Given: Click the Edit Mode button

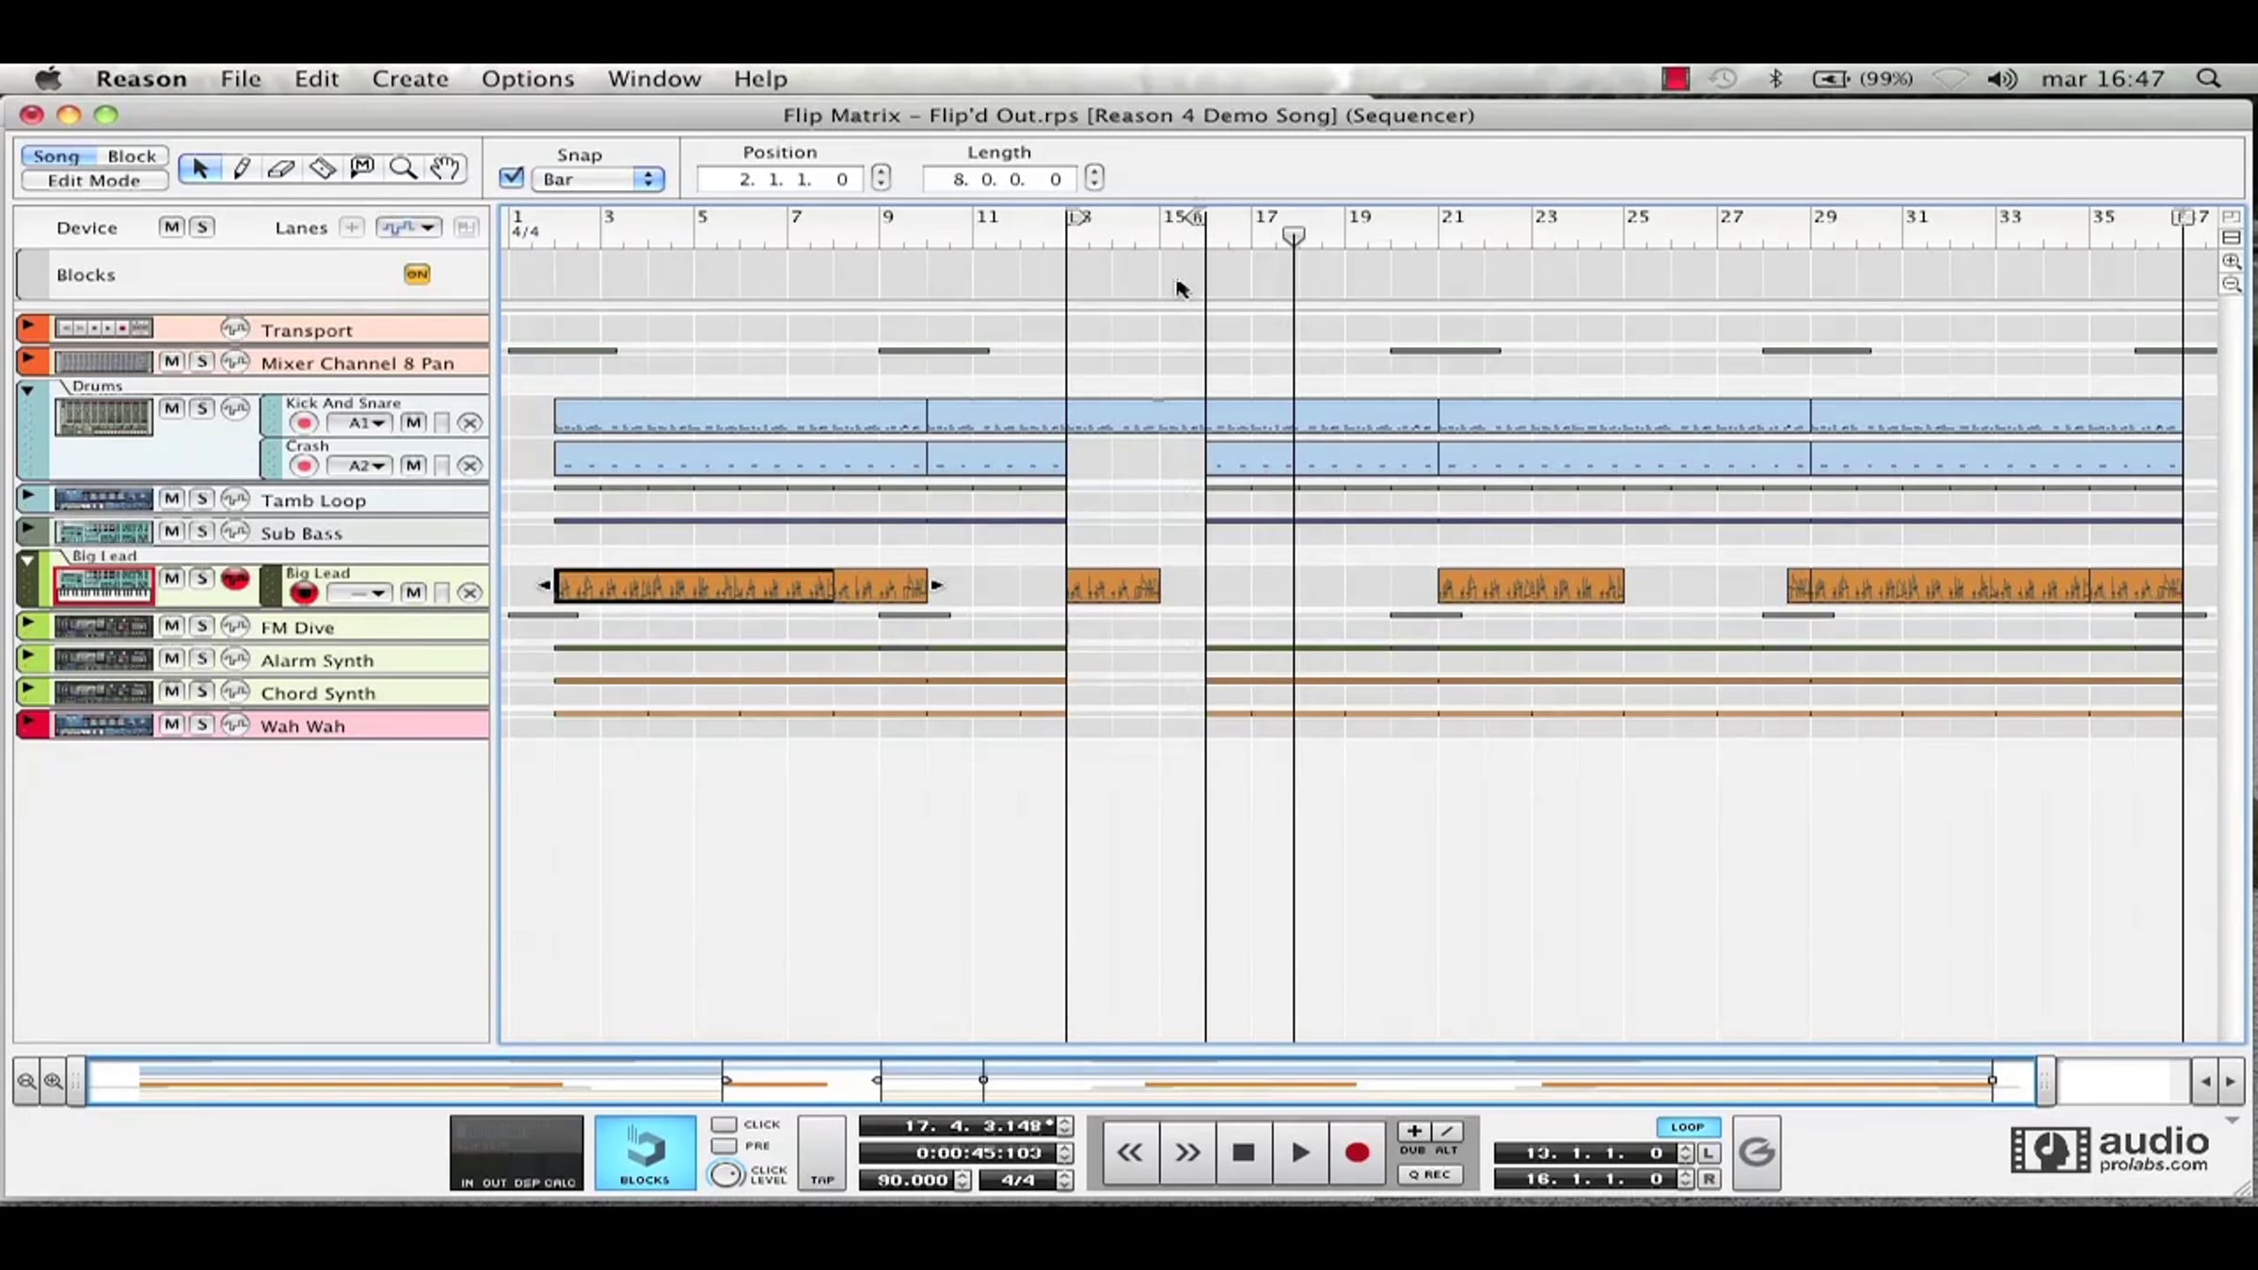Looking at the screenshot, I should coord(94,181).
